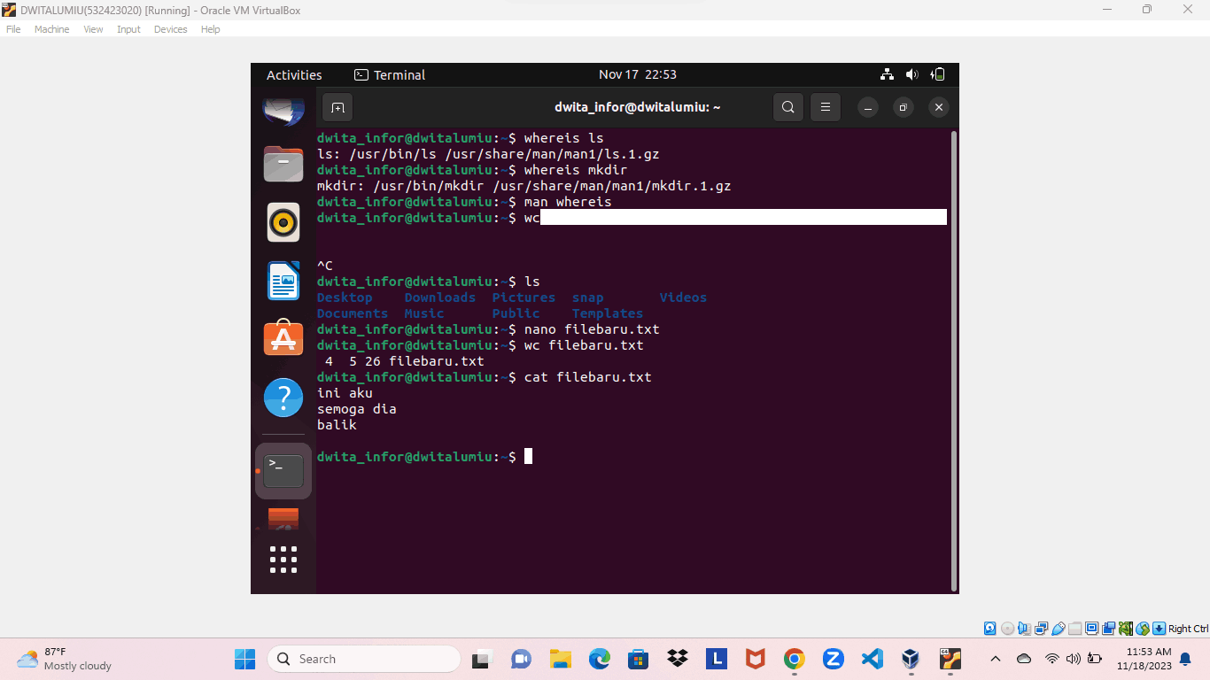This screenshot has height=680, width=1210.
Task: Launch Thunderbird Mail from the dock
Action: [x=283, y=111]
